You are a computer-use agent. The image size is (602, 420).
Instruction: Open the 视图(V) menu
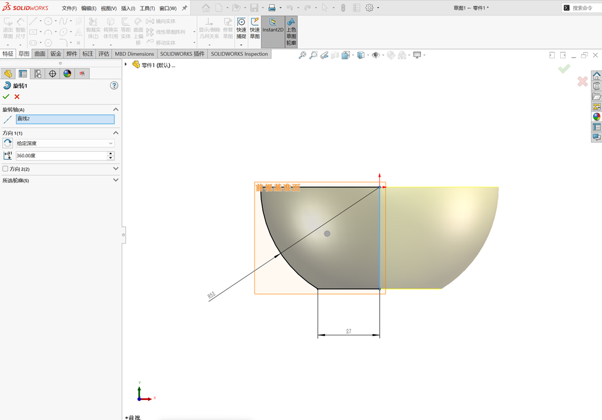109,8
